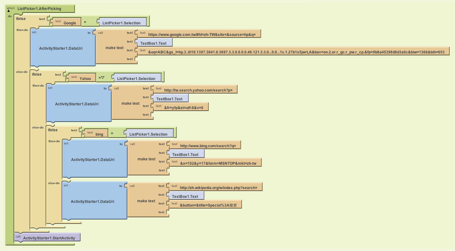This screenshot has width=455, height=251.
Task: Select TextBox1.Text below the bing URL
Action: (x=186, y=153)
